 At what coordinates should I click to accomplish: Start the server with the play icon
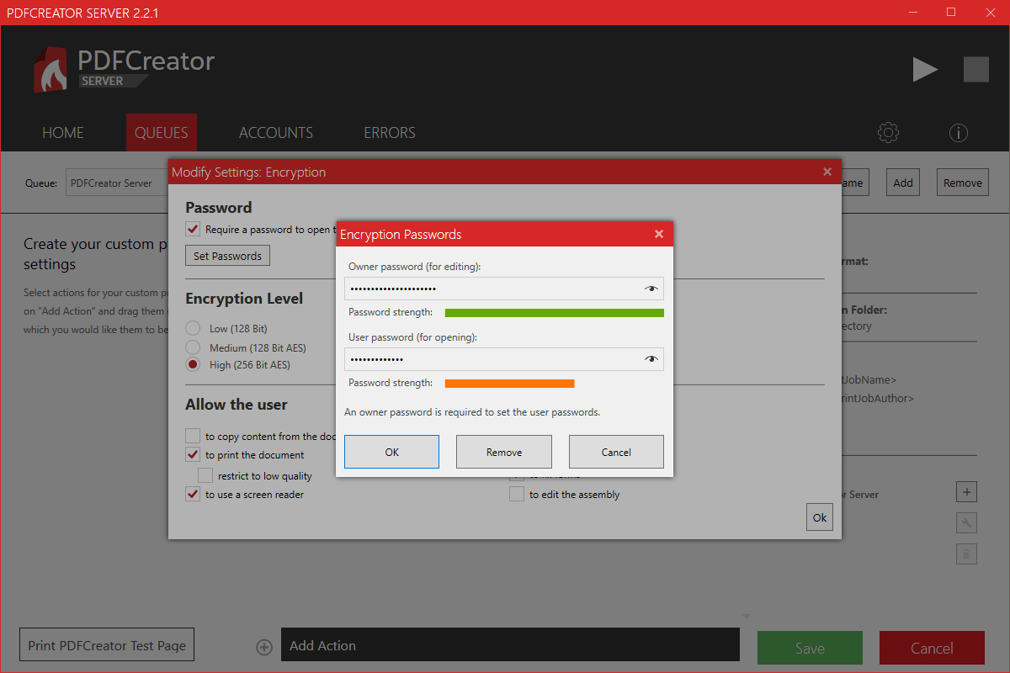925,70
